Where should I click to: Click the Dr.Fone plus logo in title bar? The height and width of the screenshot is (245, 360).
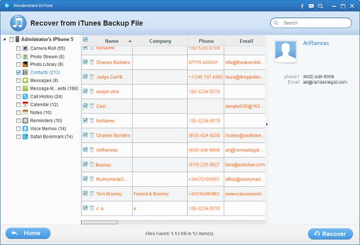click(7, 5)
